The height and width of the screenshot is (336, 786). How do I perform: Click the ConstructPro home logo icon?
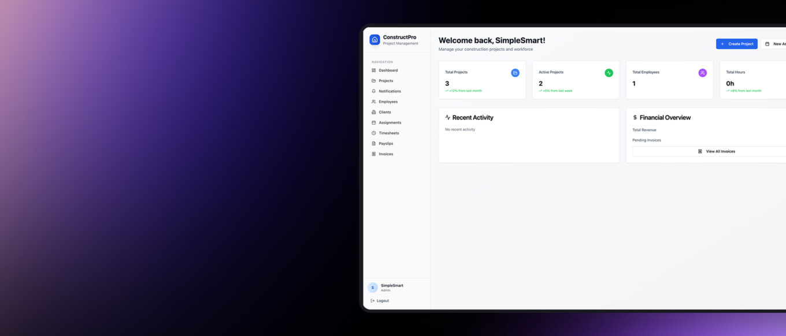pyautogui.click(x=375, y=40)
